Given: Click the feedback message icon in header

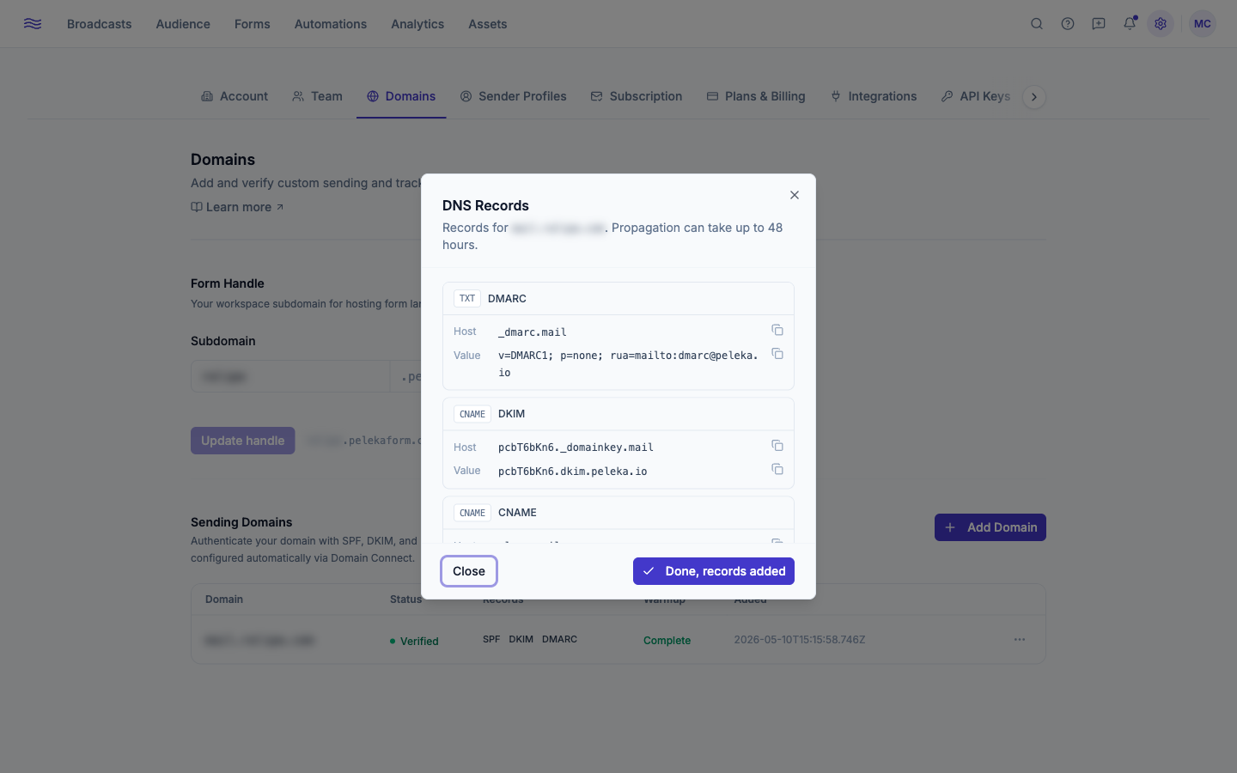Looking at the screenshot, I should pos(1099,24).
